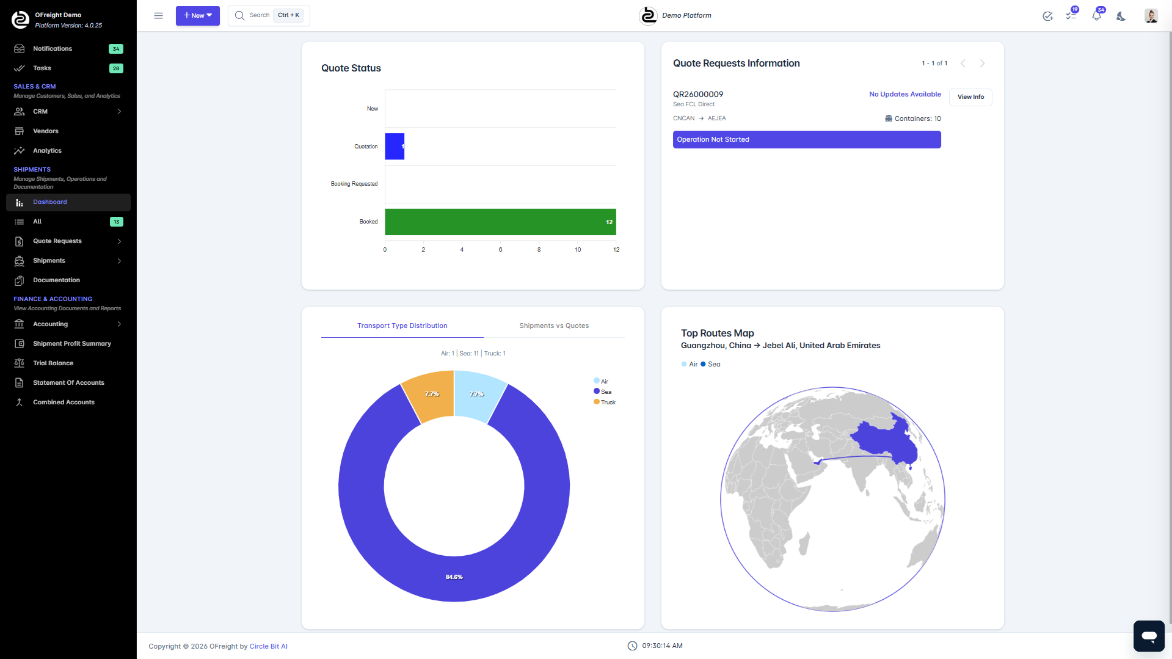Image resolution: width=1172 pixels, height=659 pixels.
Task: Toggle dark mode with the moon icon
Action: click(x=1121, y=17)
